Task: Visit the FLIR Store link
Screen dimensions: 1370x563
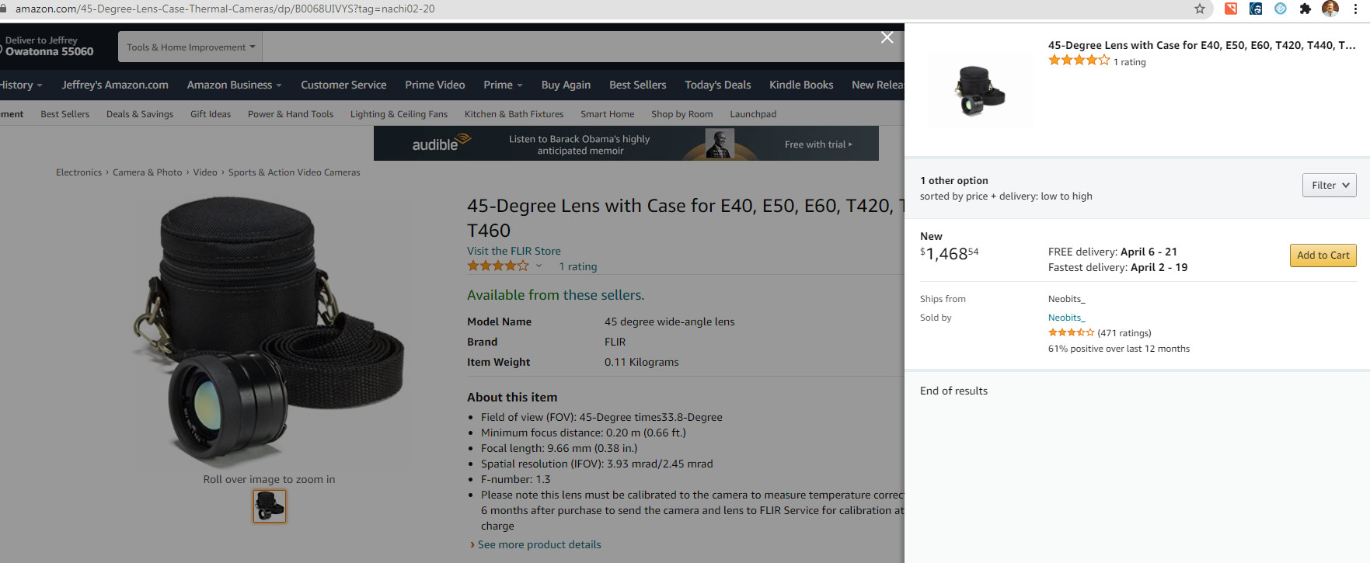Action: click(514, 251)
